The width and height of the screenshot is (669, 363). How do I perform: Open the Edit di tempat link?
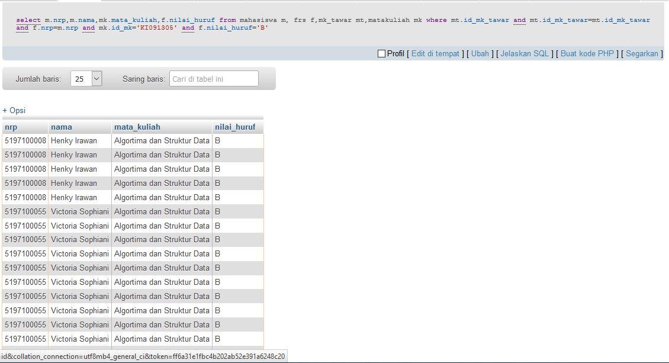[435, 54]
